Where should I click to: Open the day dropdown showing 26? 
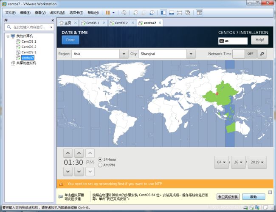pyautogui.click(x=238, y=162)
